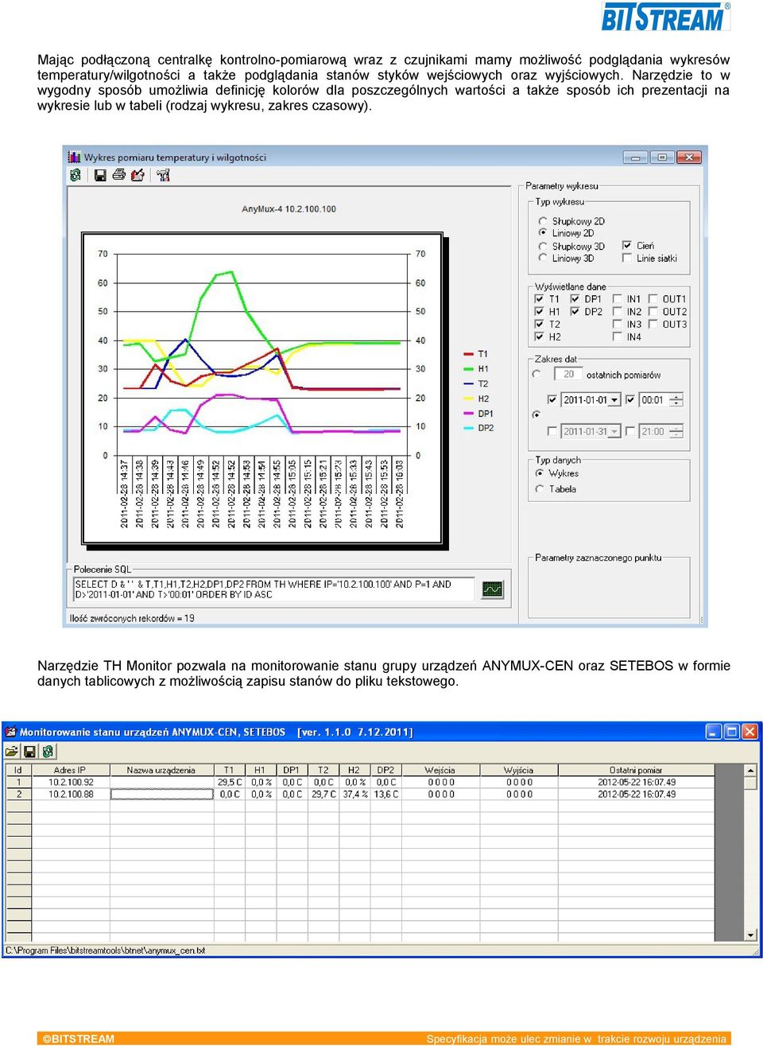Viewport: 763px width, 1046px height.
Task: Run the SQL query with the green graph button
Action: coord(493,589)
